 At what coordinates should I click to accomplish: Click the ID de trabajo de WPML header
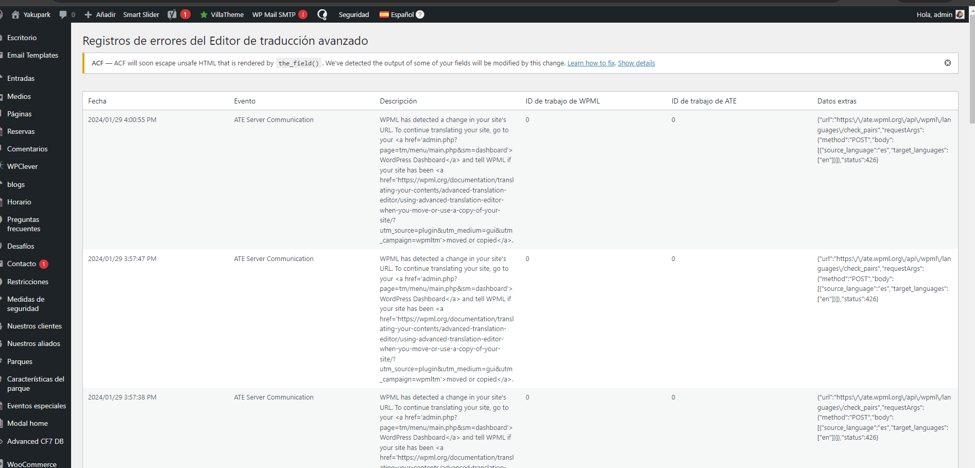[562, 101]
